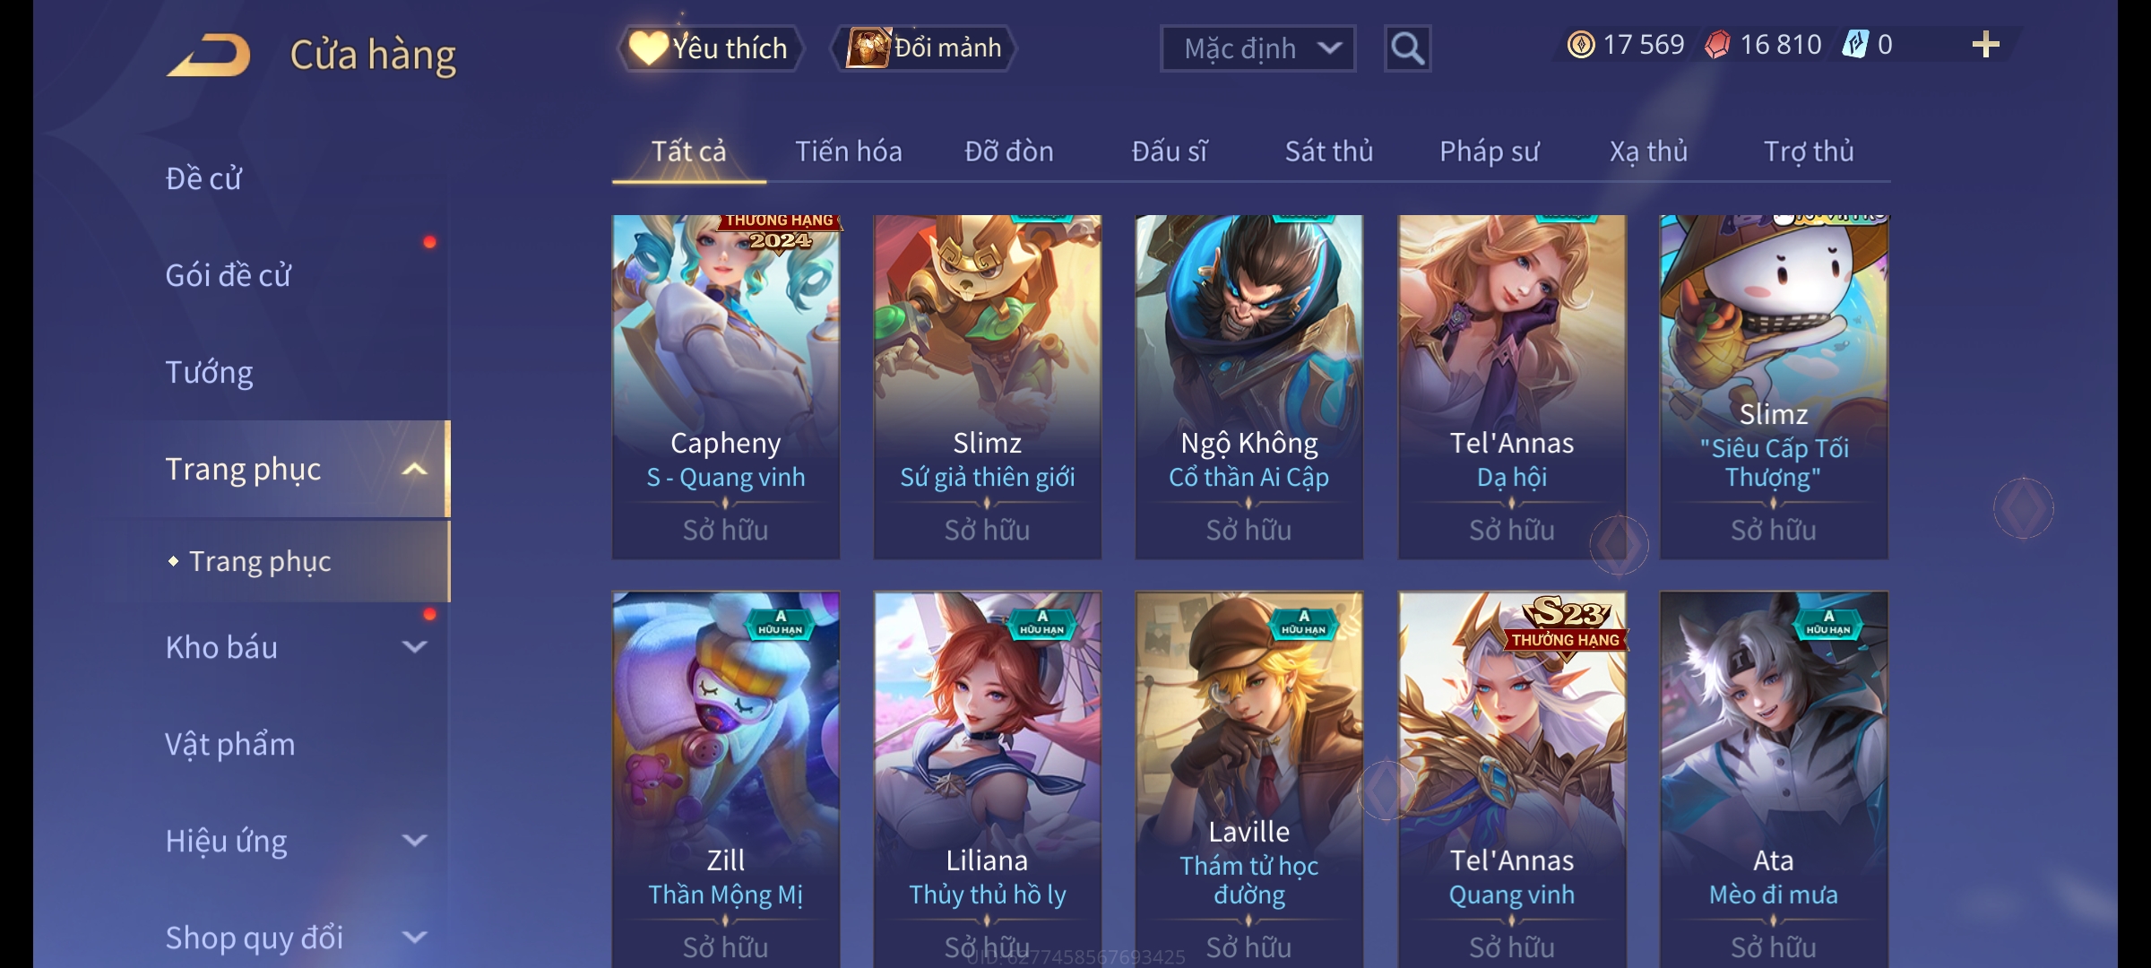Switch to the Tiến hóa tab
2151x968 pixels.
click(x=849, y=151)
